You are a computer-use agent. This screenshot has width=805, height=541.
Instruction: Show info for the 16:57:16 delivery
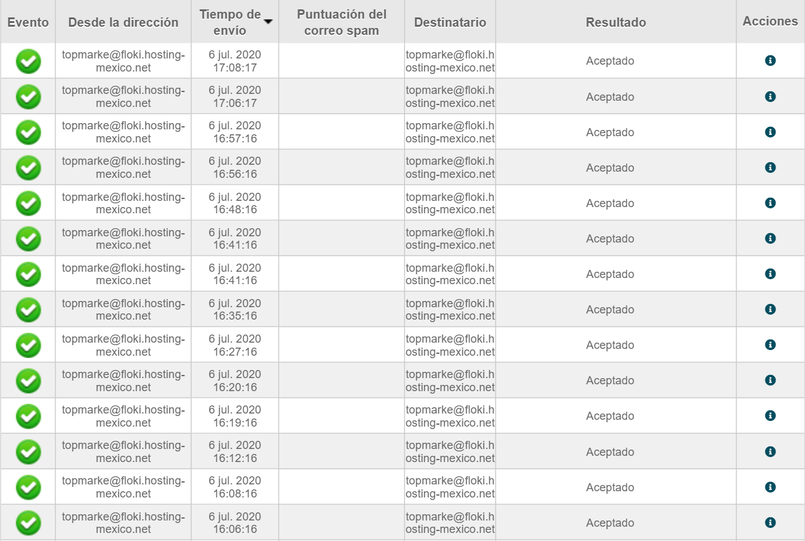[770, 132]
